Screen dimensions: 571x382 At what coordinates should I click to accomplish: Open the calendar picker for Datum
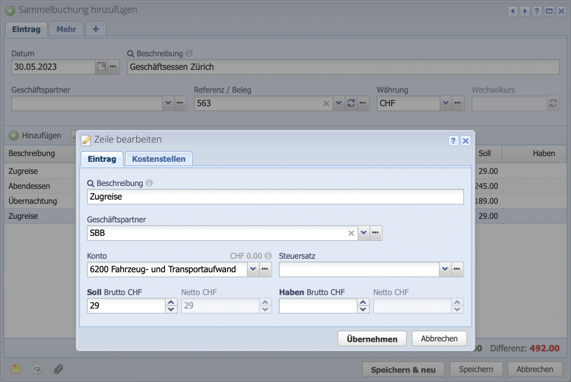tap(101, 67)
